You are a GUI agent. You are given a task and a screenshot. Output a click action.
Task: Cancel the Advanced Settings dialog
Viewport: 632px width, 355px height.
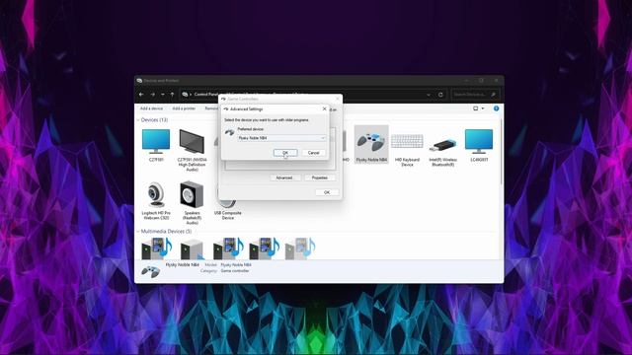tap(314, 153)
